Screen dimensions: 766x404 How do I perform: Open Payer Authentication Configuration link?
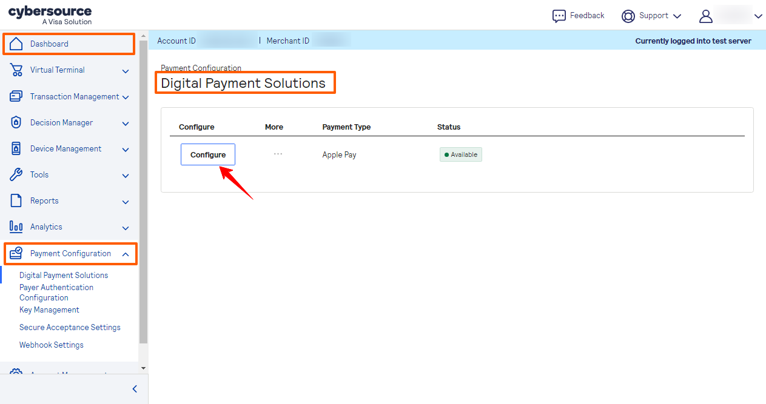pos(56,292)
